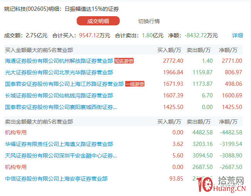Click 买入金额最大的前5名营业部 section header
The image size is (251, 196).
click(39, 50)
